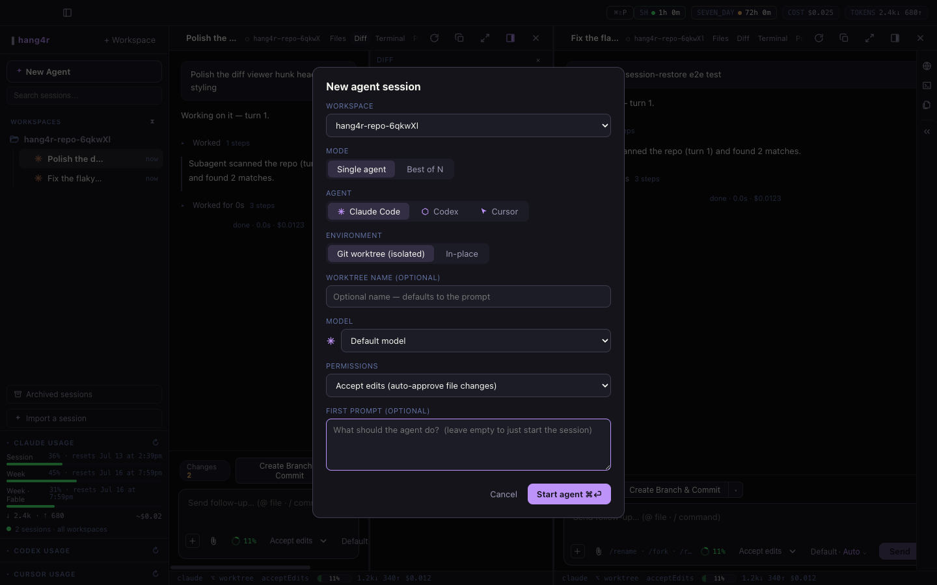Switch to Terminal tab in 'Polish the...' pane
This screenshot has width=937, height=585.
390,38
